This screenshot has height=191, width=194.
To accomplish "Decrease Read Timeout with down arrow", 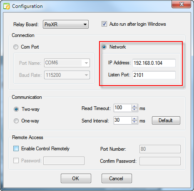I will pyautogui.click(x=134, y=110).
